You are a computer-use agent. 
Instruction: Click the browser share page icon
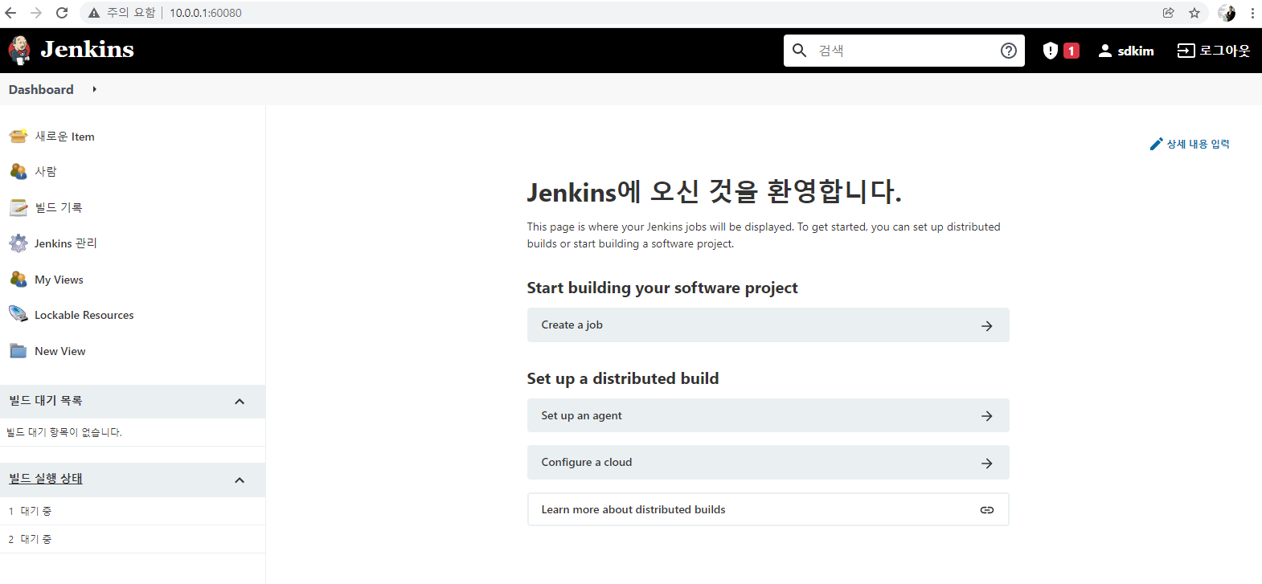click(x=1168, y=13)
